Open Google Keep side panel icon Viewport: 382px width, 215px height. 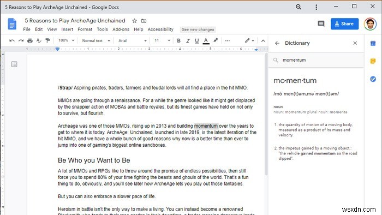(x=373, y=61)
